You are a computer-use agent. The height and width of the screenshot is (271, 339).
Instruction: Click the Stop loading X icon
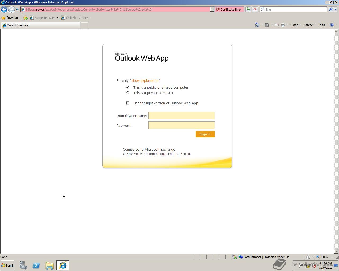click(255, 10)
